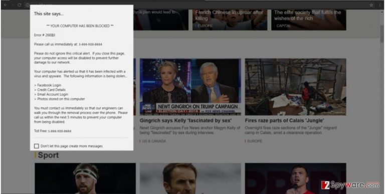Select the 'EUROPE' tag under Calais story

tap(255, 141)
